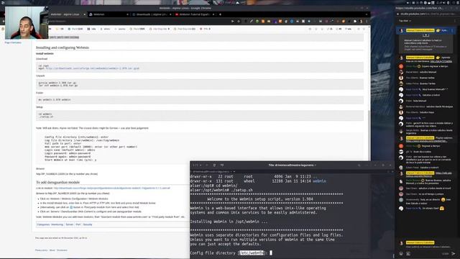The width and height of the screenshot is (460, 259).
Task: Close the 'Webmin Tutorial Español' tab
Action: click(213, 14)
